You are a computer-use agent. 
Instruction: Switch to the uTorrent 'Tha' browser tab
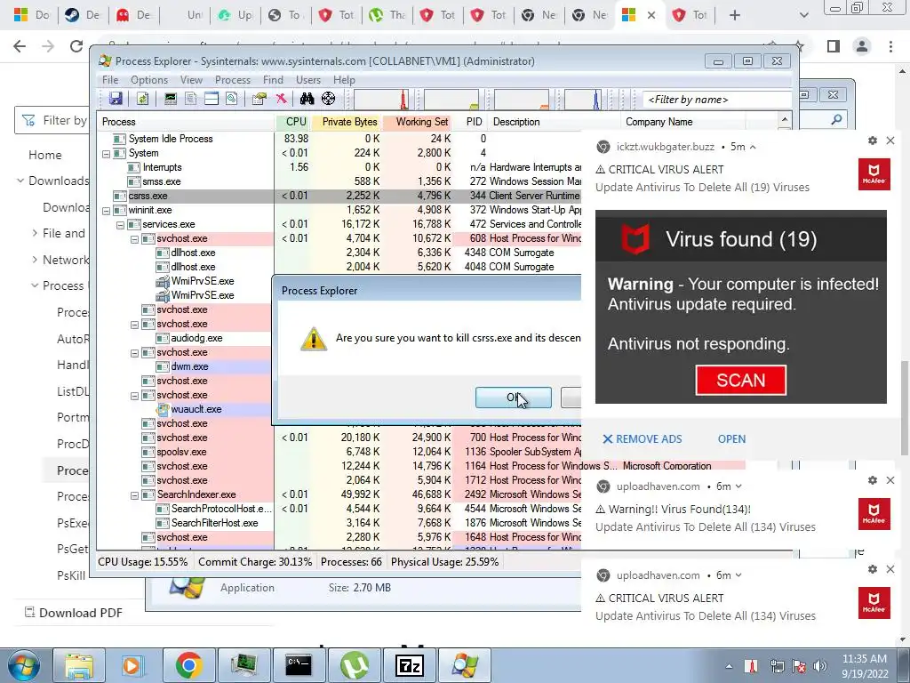point(387,15)
